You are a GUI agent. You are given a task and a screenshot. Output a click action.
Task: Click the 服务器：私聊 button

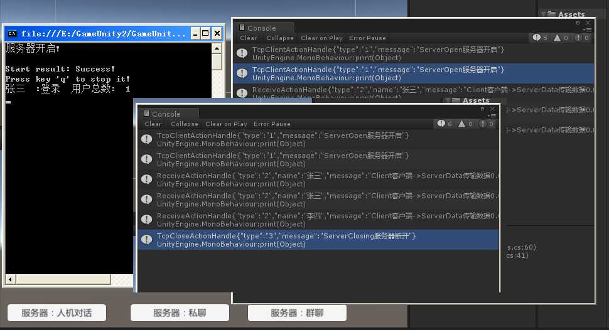(180, 313)
